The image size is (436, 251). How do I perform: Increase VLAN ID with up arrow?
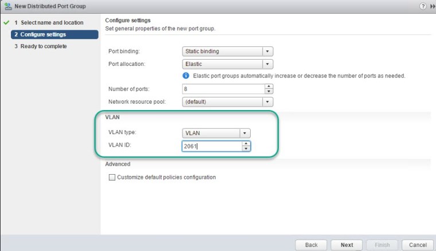pos(246,143)
